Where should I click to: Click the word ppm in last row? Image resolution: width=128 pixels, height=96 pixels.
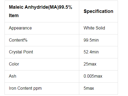(x=37, y=89)
